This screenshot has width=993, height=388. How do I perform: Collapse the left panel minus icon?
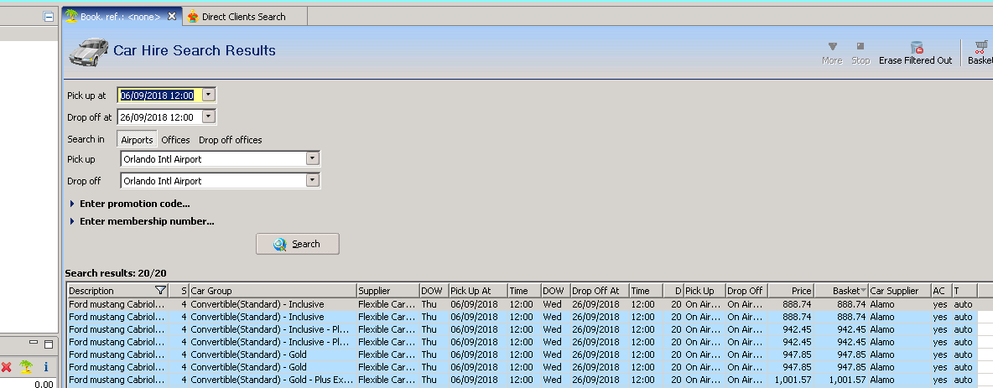coord(49,17)
